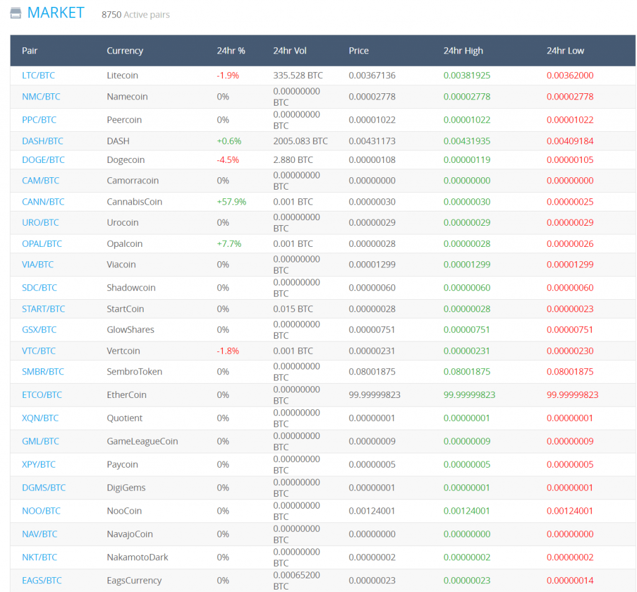Open the ETCO/BTC pair link
The height and width of the screenshot is (592, 637).
[x=42, y=395]
